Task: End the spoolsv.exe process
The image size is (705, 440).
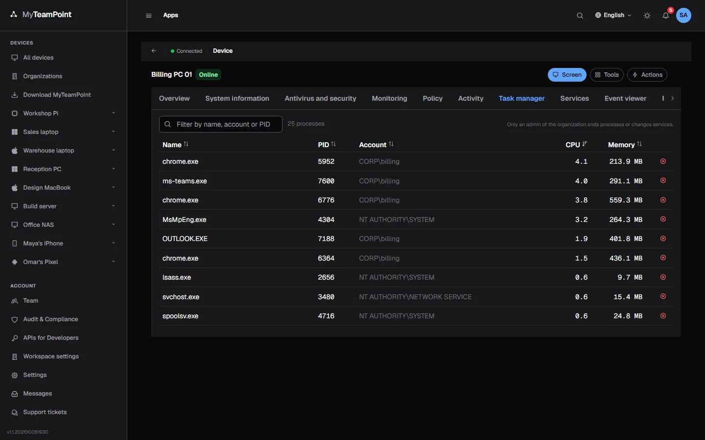Action: tap(663, 316)
